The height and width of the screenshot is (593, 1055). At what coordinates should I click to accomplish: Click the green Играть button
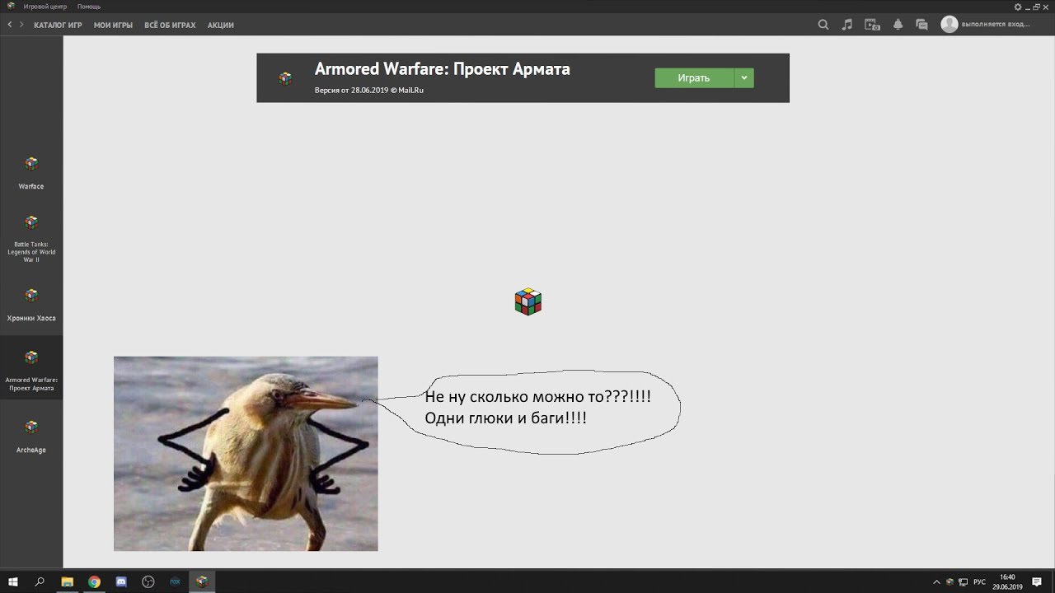click(x=694, y=77)
